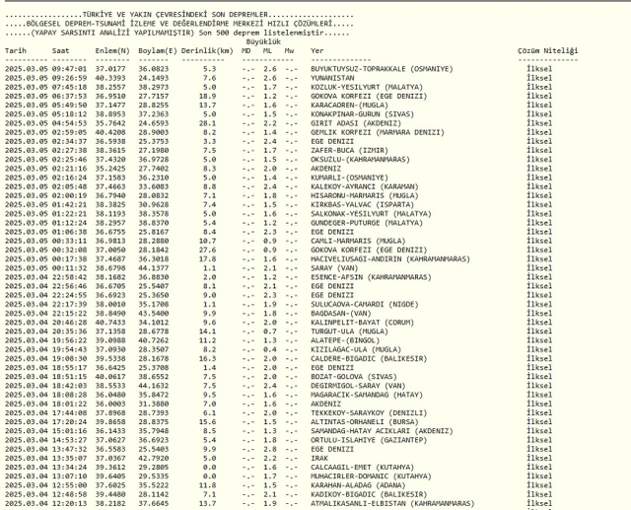Viewport: 631px width, 510px height.
Task: Click longitude value '42.7920'
Action: (154, 459)
